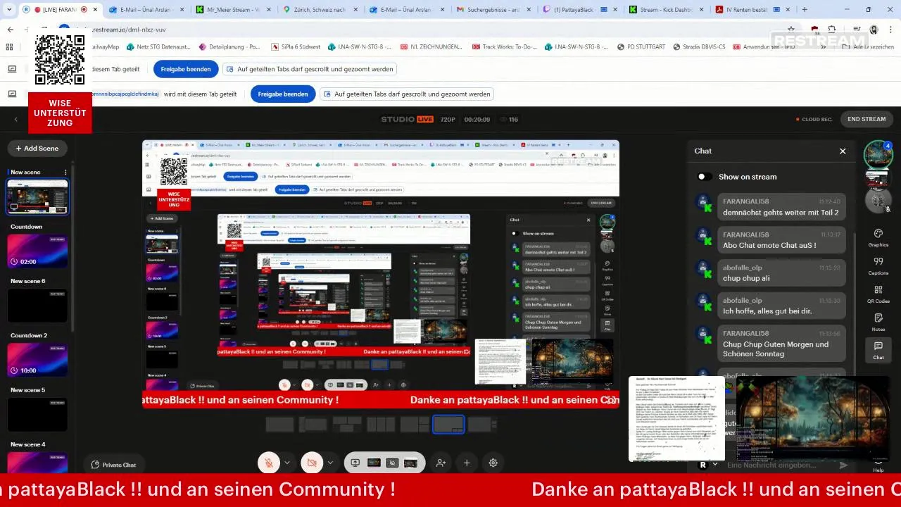The image size is (901, 507).
Task: Open Alle Lesezeichen bookmarks folder
Action: pyautogui.click(x=868, y=46)
